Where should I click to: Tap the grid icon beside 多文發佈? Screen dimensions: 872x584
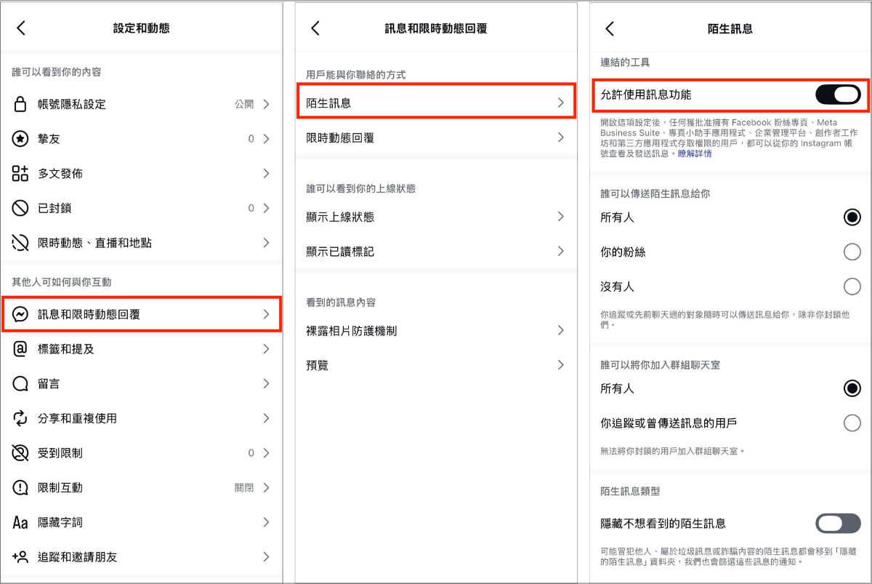pos(20,173)
